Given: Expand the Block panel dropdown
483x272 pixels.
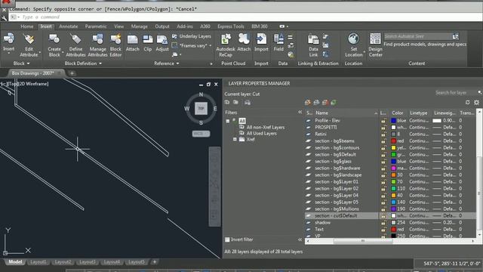Looking at the screenshot, I should 22,63.
